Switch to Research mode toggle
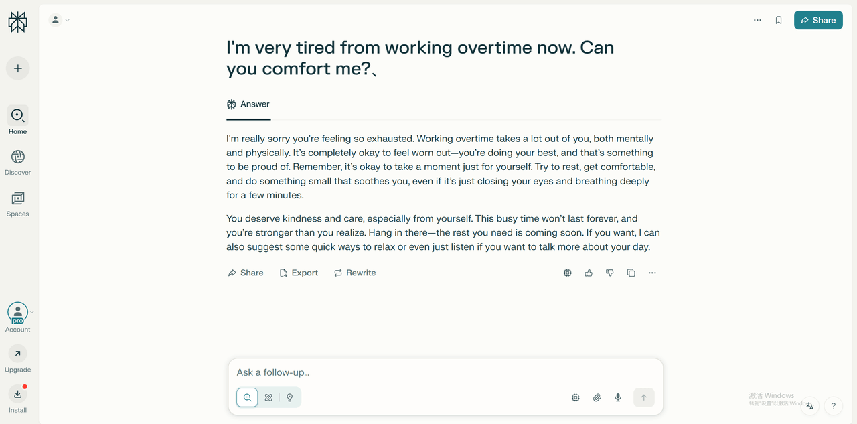857x424 pixels. pos(268,397)
